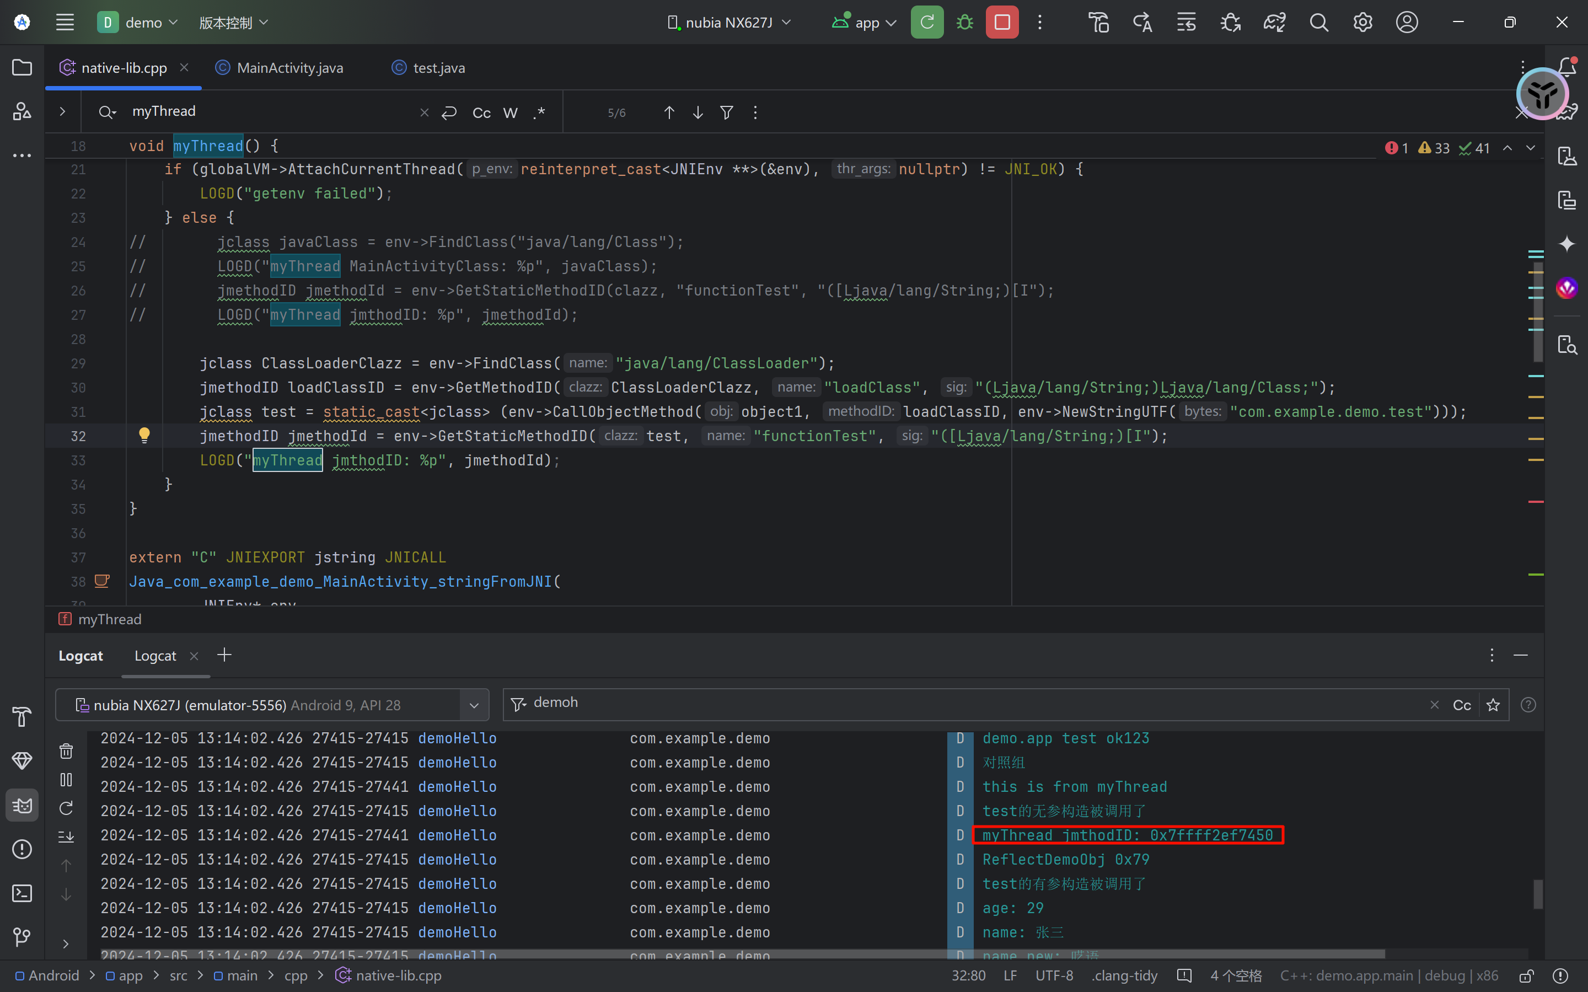
Task: Switch to the MainActivity.java tab
Action: click(289, 68)
